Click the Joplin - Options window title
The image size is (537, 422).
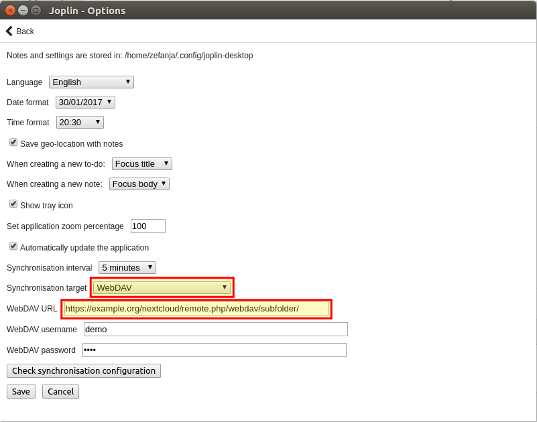(87, 11)
